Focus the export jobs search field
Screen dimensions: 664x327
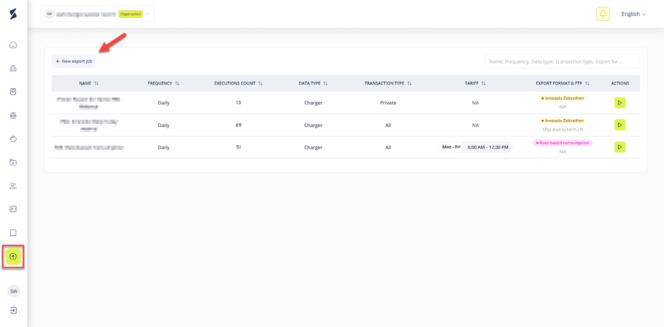click(562, 61)
